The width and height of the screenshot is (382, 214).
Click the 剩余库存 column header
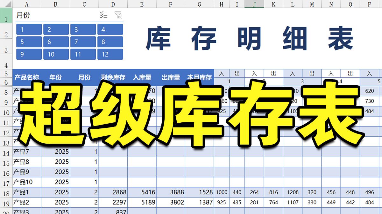[113, 77]
